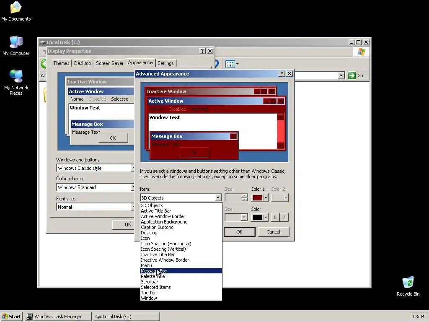429x322 pixels.
Task: Click the help button in Advanced Appearance title bar
Action: pos(282,74)
